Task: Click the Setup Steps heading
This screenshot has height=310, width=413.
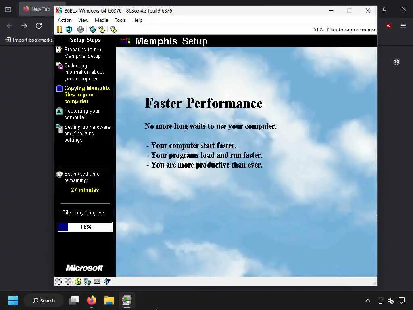Action: [x=85, y=40]
